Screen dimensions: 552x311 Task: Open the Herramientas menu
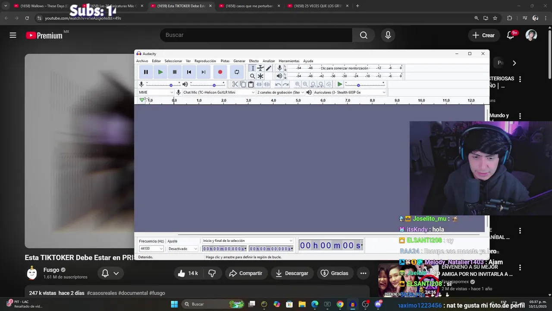pos(289,61)
